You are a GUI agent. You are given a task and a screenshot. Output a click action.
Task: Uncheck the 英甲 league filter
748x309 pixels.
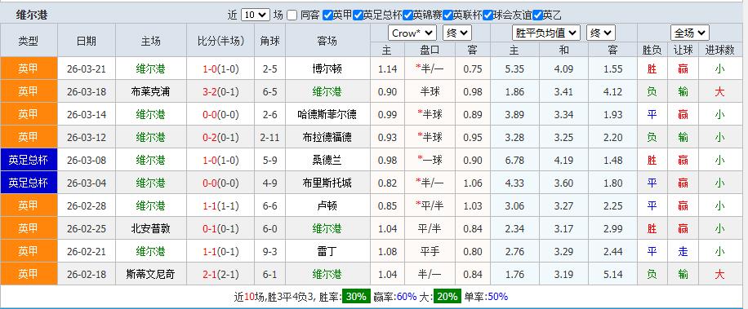click(327, 15)
